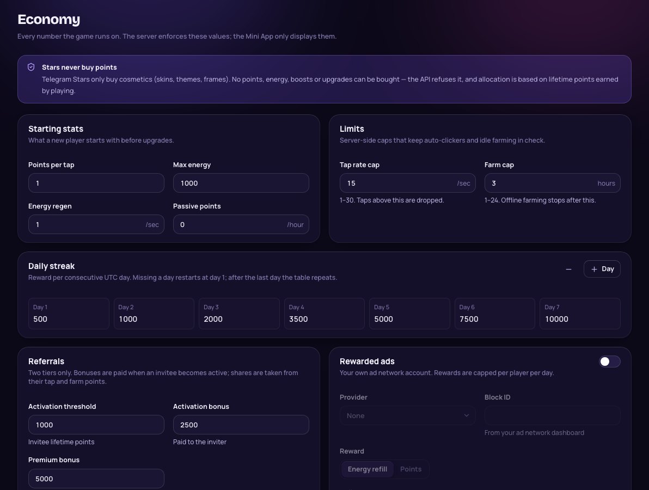The height and width of the screenshot is (490, 649).
Task: Edit the Day 4 reward value
Action: point(324,314)
